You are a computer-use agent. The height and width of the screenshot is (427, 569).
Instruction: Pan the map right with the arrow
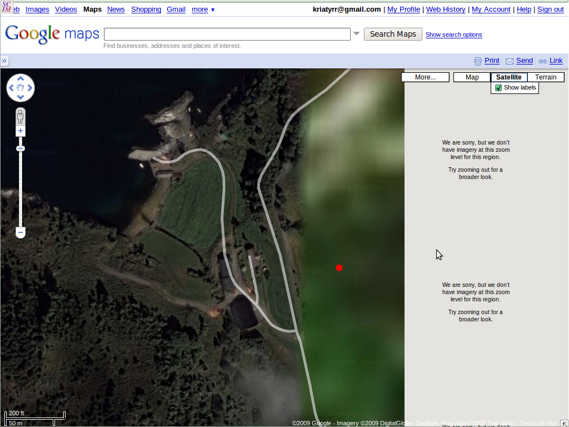coord(29,88)
